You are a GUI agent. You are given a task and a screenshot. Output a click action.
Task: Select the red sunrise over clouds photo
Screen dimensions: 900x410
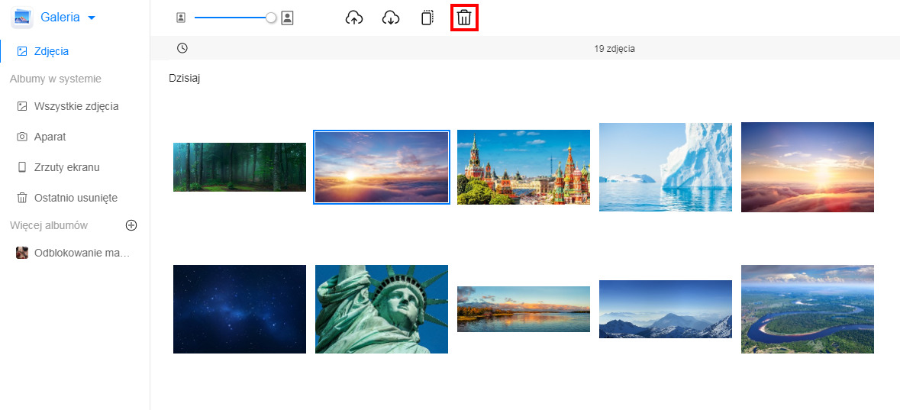[x=808, y=167]
